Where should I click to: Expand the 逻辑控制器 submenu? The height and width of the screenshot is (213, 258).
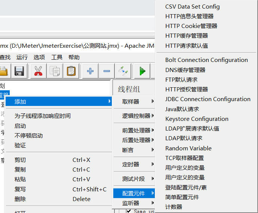(134, 116)
